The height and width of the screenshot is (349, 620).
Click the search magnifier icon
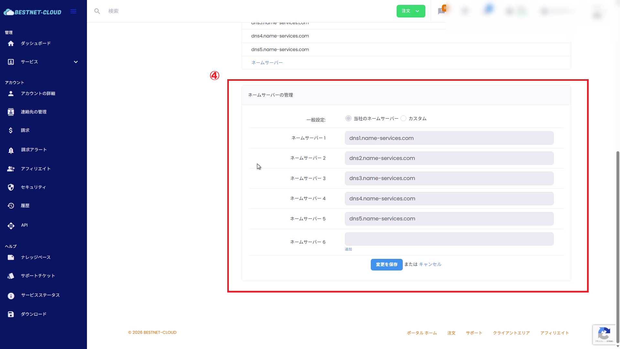coord(97,11)
